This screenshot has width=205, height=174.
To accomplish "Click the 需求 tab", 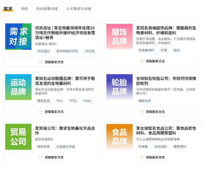I will (8, 9).
